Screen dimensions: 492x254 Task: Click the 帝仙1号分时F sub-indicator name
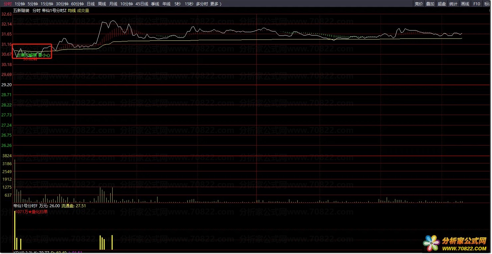pos(26,206)
